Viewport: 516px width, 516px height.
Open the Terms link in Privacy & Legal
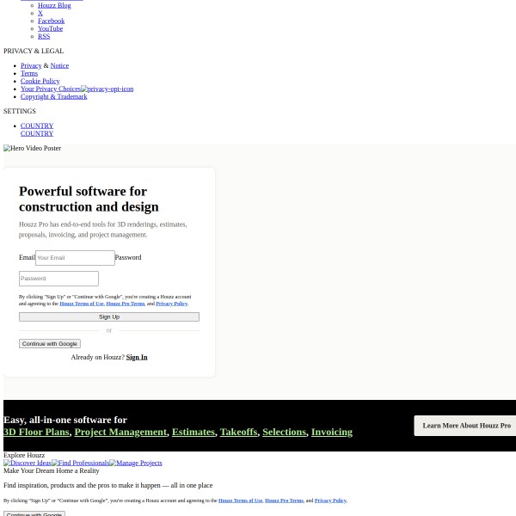[29, 73]
